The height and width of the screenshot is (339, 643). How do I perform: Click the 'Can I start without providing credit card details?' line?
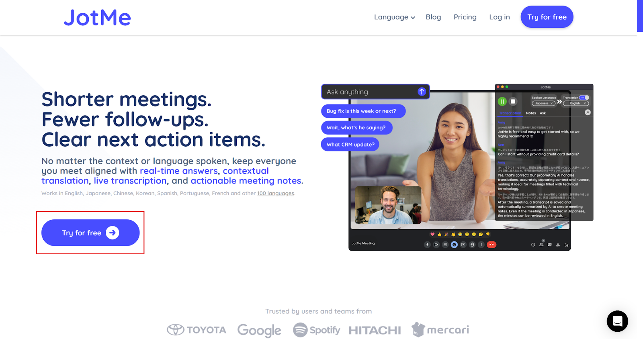539,154
